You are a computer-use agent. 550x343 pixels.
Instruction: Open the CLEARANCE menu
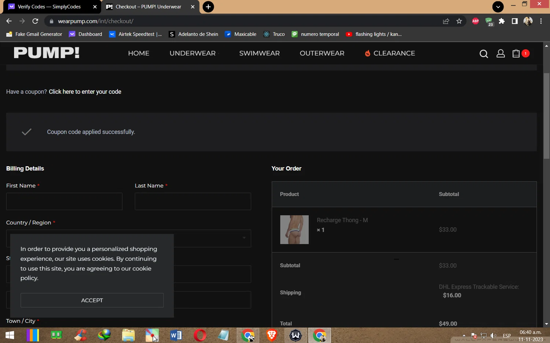tap(390, 53)
